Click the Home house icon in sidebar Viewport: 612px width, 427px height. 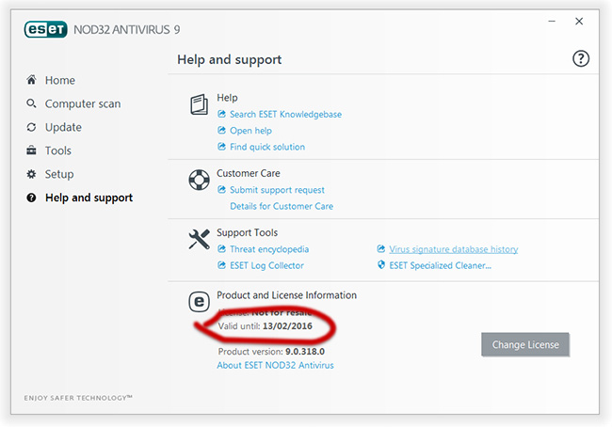tap(32, 81)
